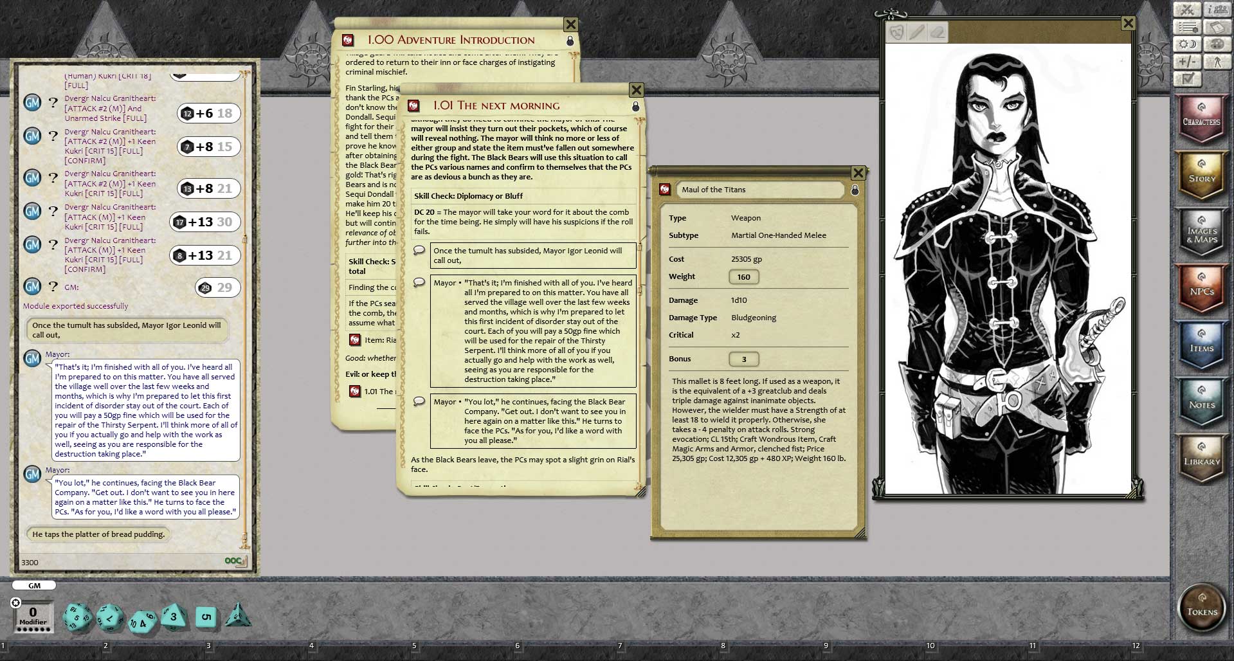Open the Options checklist icon
Image resolution: width=1234 pixels, height=661 pixels.
pyautogui.click(x=1188, y=79)
